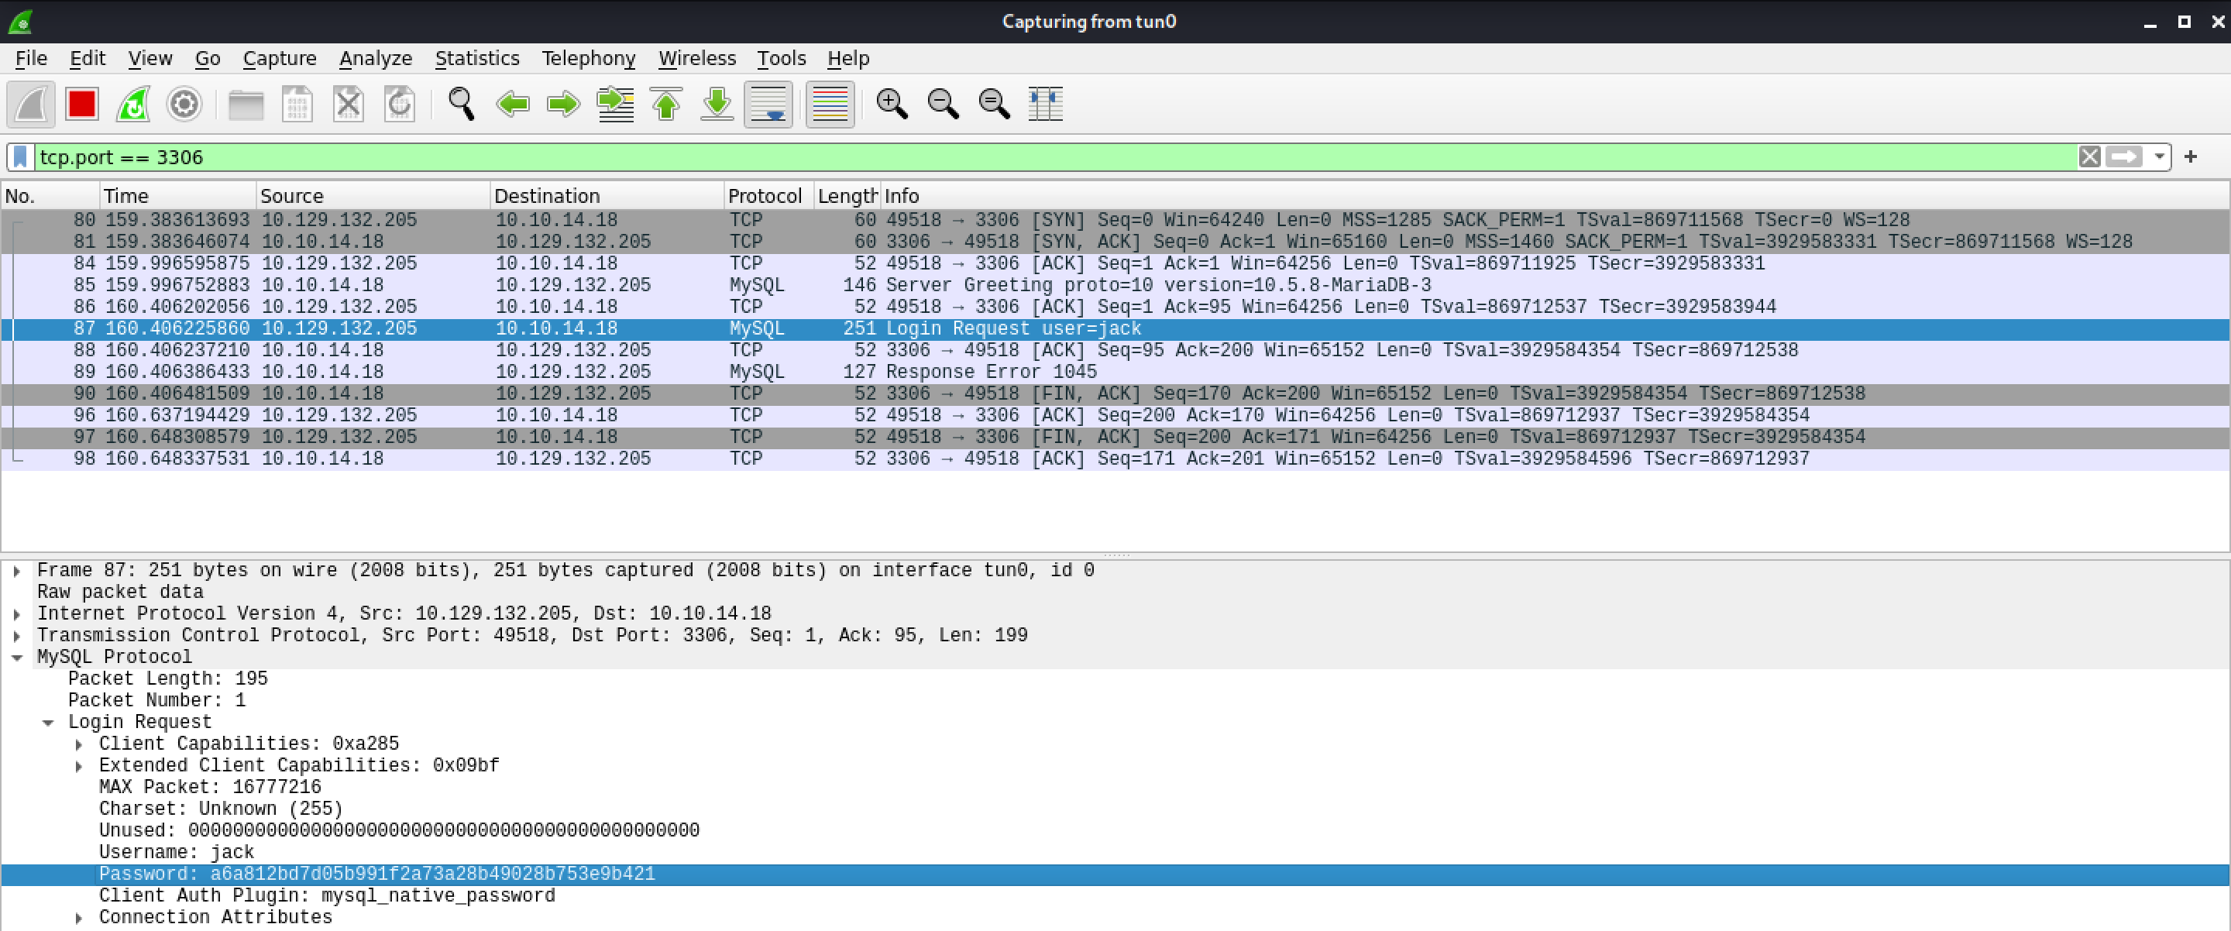Image resolution: width=2231 pixels, height=931 pixels.
Task: Open the Edit menu
Action: [x=88, y=58]
